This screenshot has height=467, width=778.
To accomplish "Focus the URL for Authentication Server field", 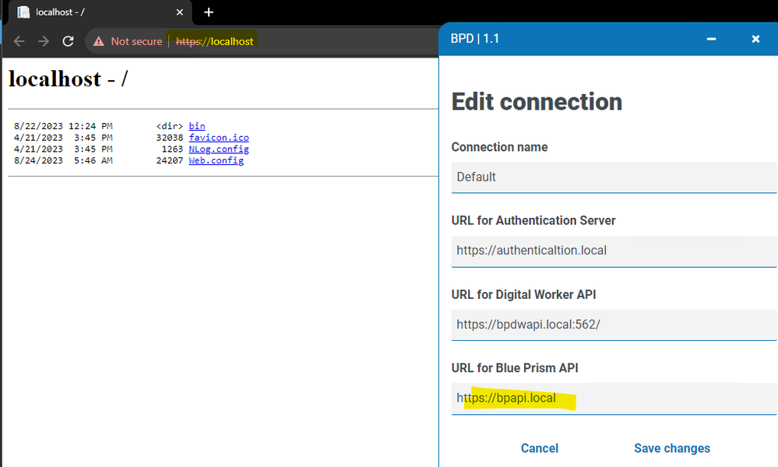I will 614,251.
